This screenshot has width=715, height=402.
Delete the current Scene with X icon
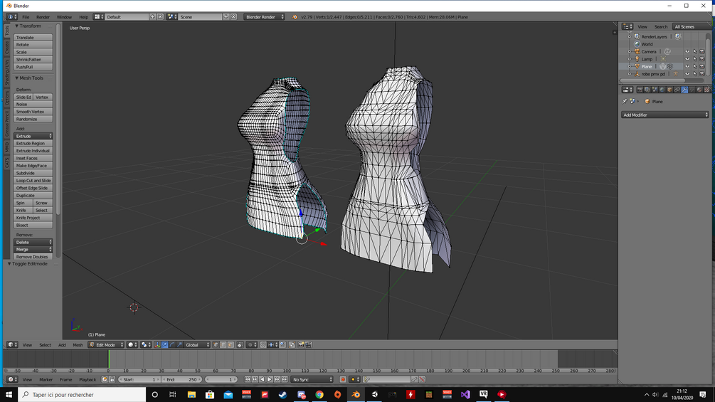click(233, 17)
